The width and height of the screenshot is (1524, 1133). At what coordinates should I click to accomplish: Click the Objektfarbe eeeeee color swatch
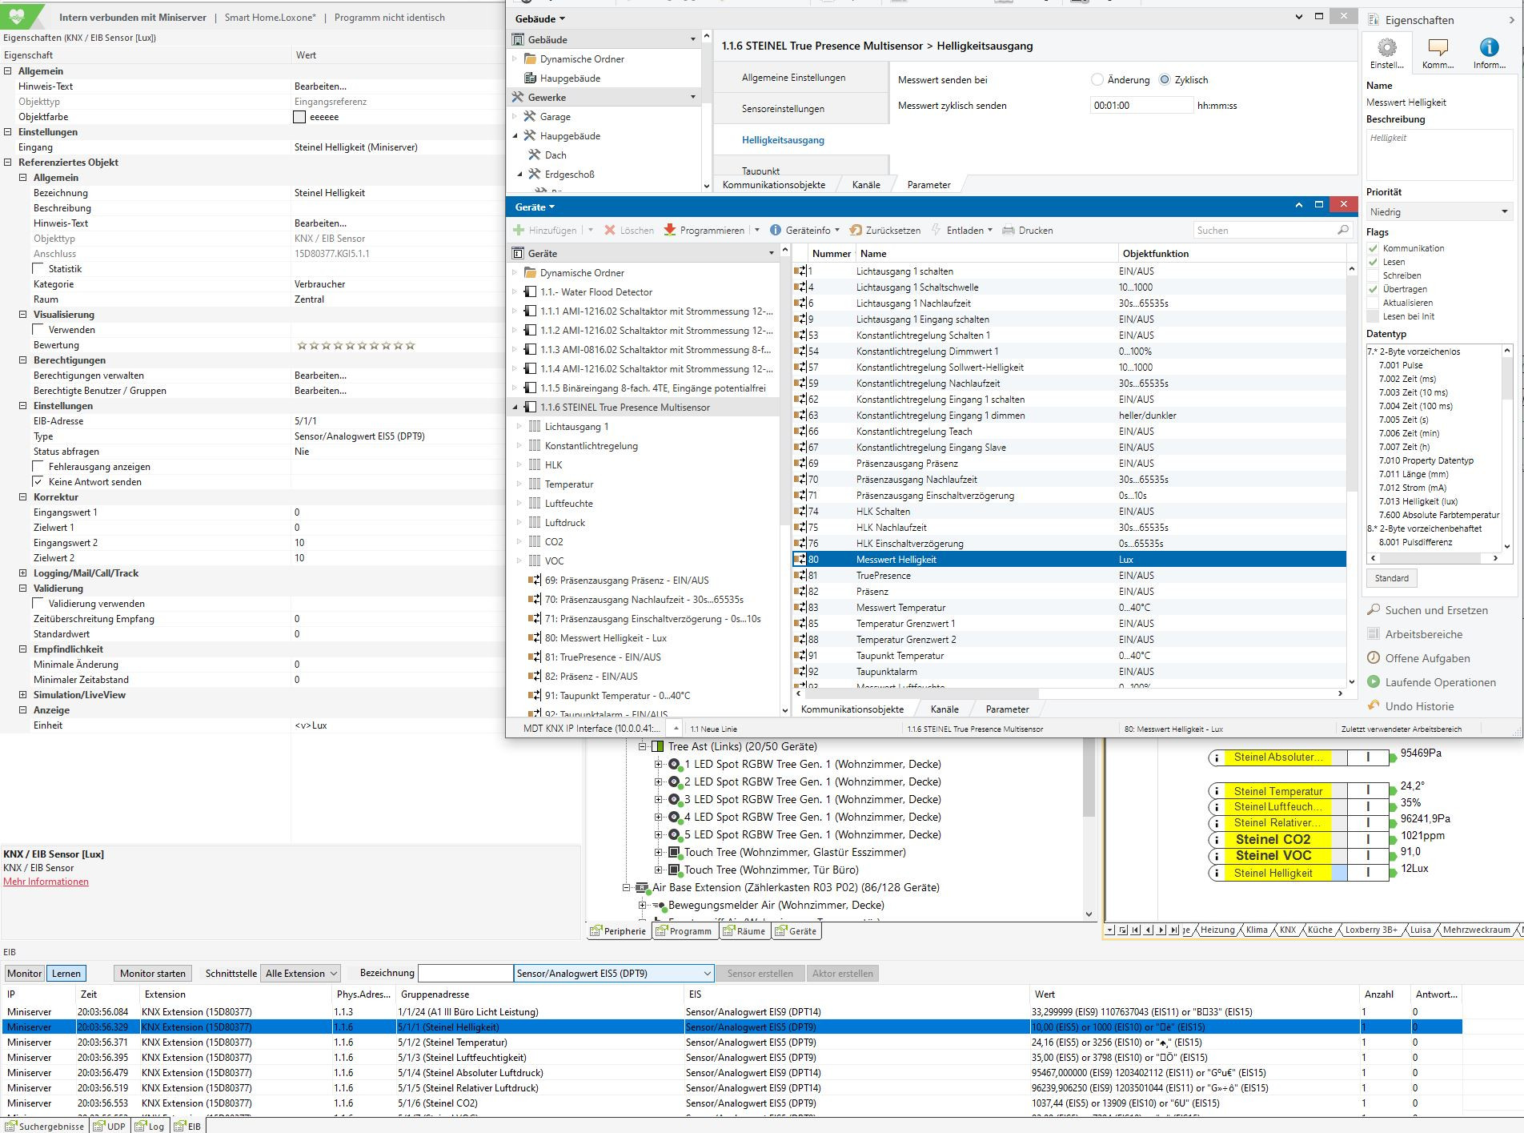point(299,117)
